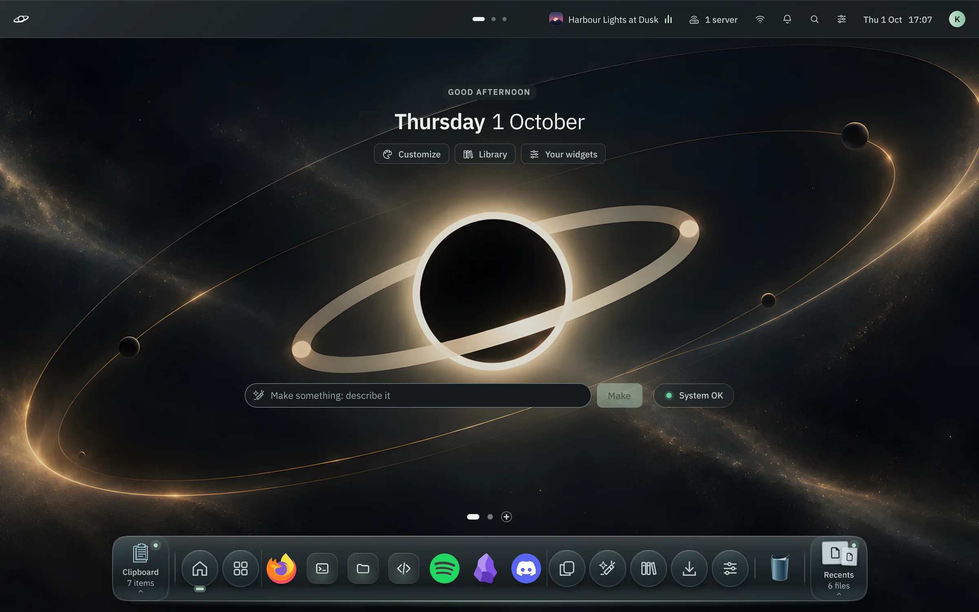This screenshot has height=612, width=979.
Task: Open the Library button under the date
Action: click(485, 154)
